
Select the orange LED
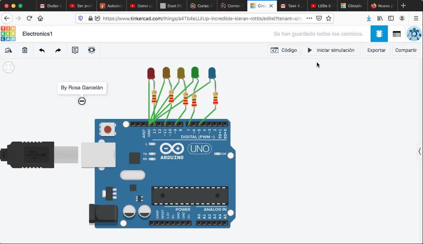click(x=166, y=73)
